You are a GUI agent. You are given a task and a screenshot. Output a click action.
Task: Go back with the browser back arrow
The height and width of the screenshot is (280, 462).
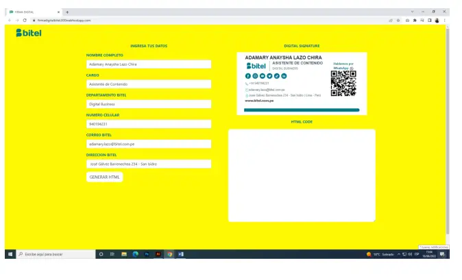click(10, 21)
